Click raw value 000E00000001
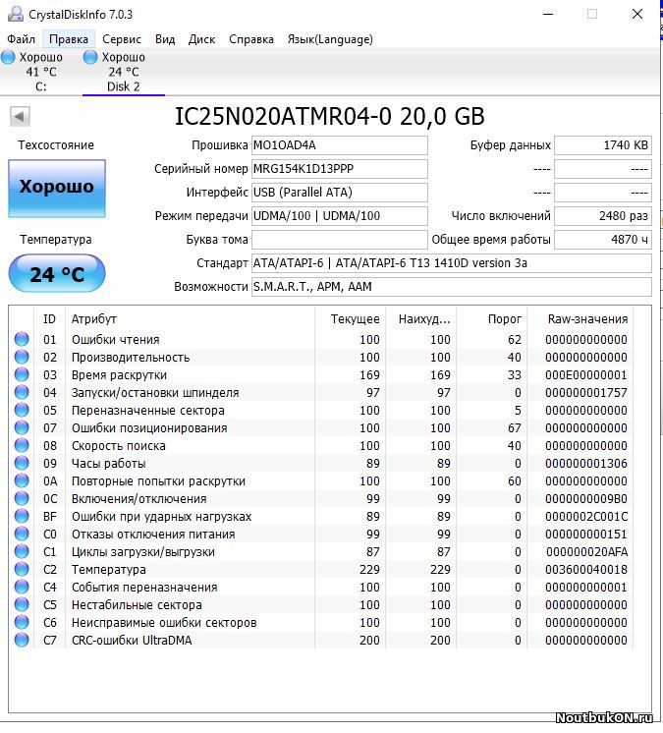663x733 pixels. tap(586, 375)
